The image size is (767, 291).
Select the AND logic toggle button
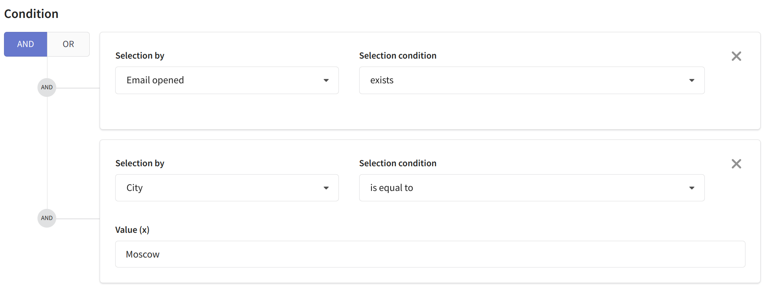click(26, 44)
